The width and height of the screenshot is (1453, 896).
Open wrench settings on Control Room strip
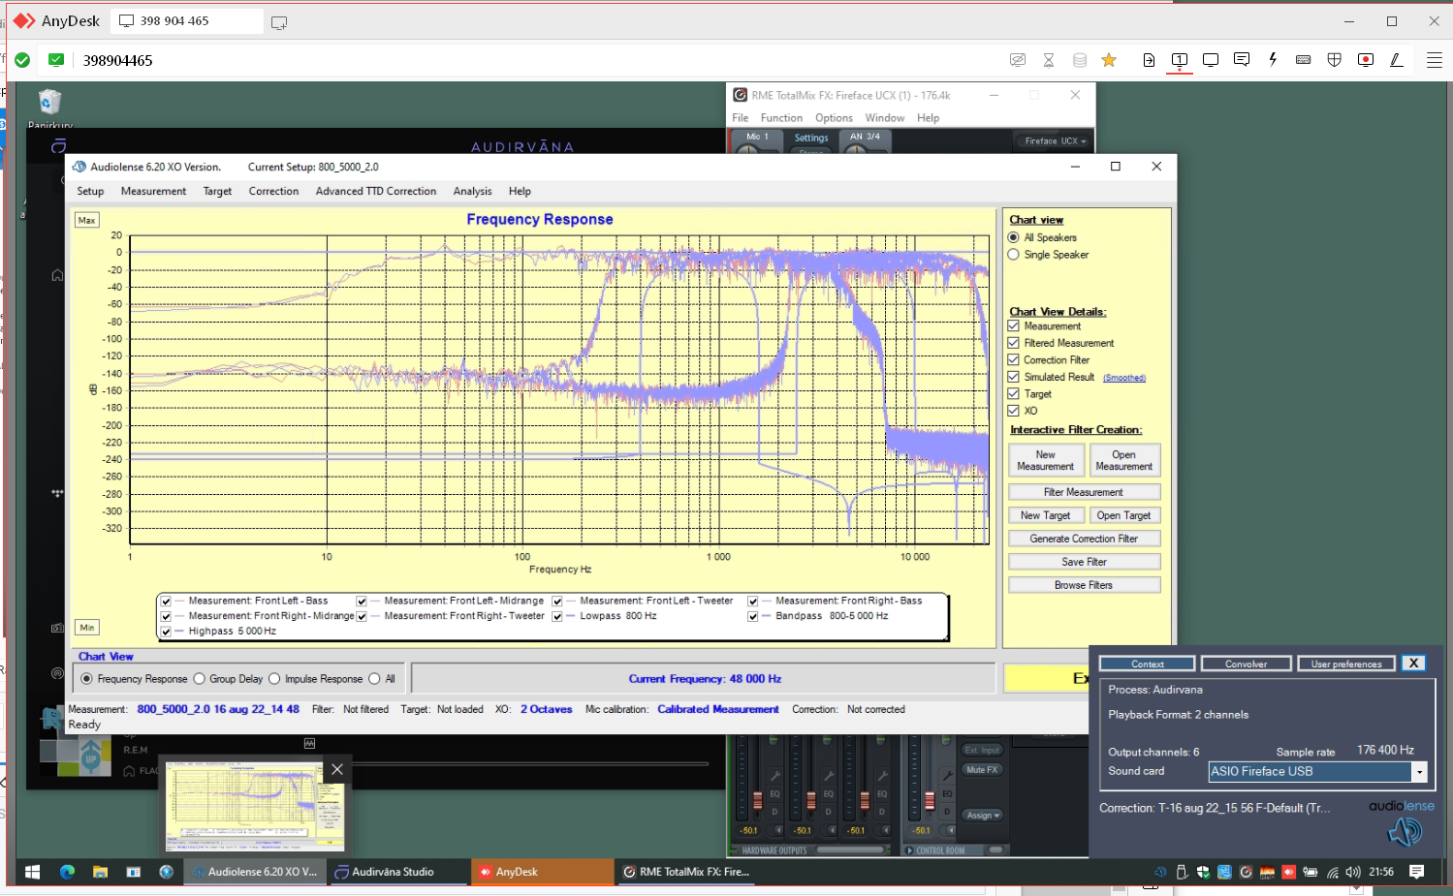pos(947,775)
